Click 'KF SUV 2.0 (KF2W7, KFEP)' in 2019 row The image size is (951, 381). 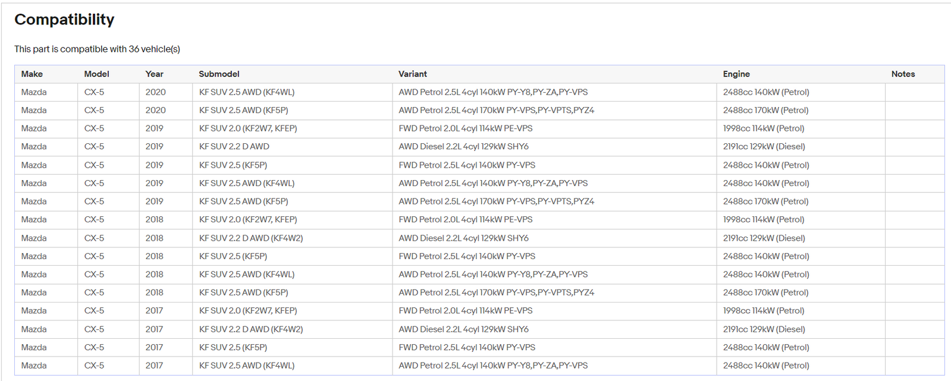coord(248,128)
